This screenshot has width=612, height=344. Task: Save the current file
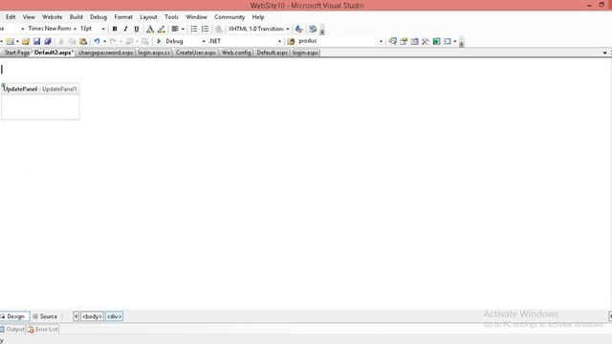click(36, 41)
